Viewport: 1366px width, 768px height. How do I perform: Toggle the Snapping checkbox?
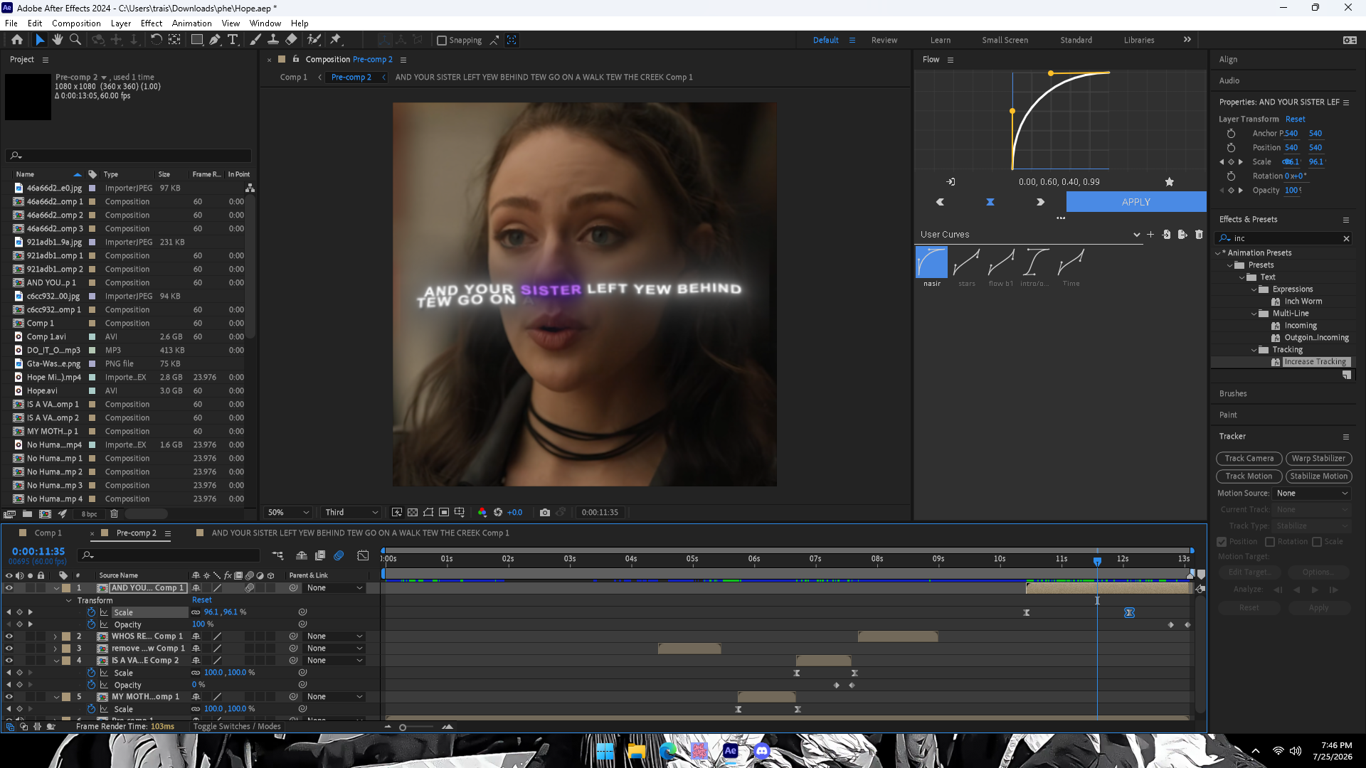pos(442,41)
